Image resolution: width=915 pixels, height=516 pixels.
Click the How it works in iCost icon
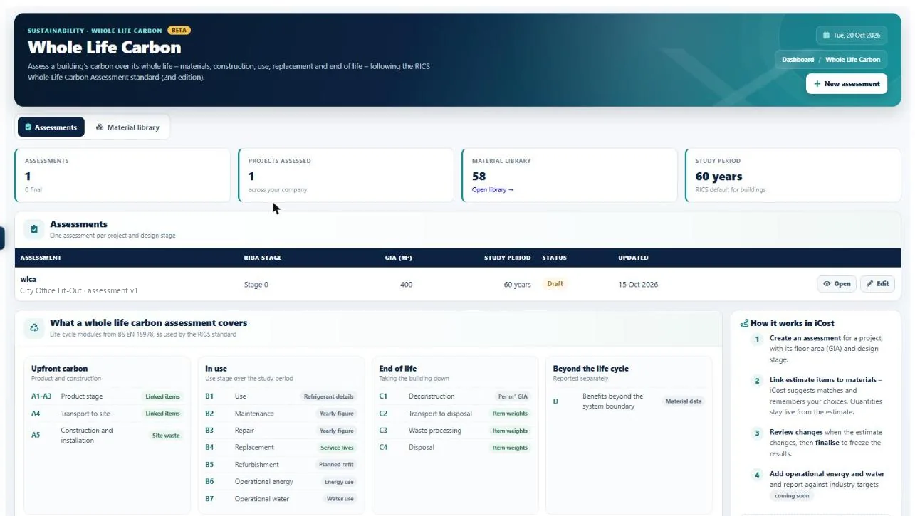coord(744,323)
